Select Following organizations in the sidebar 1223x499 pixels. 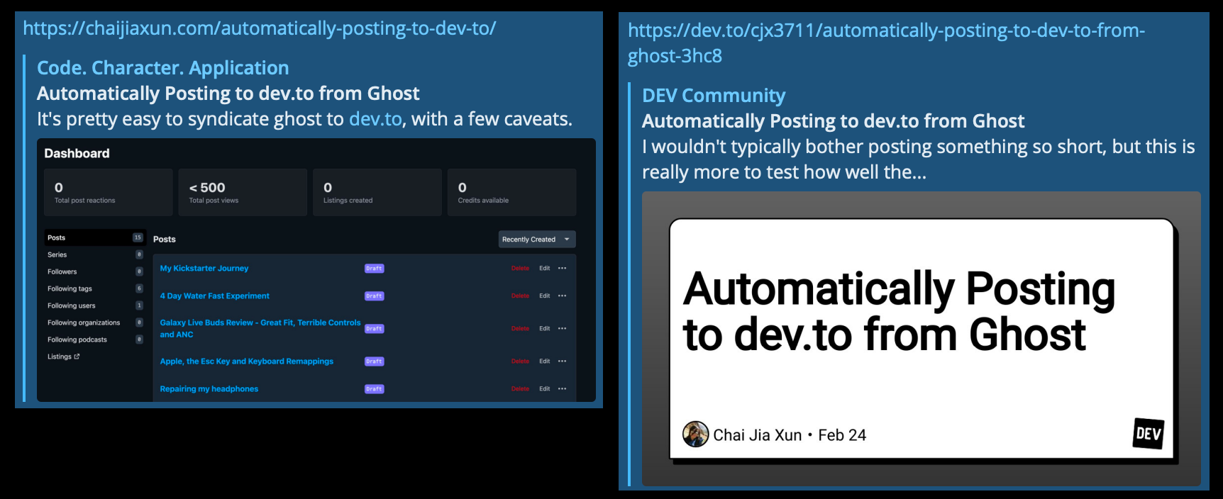click(x=94, y=323)
